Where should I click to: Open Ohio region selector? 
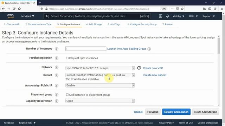pos(193,16)
